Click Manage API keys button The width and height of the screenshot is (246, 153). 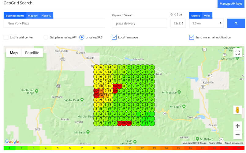(x=231, y=4)
